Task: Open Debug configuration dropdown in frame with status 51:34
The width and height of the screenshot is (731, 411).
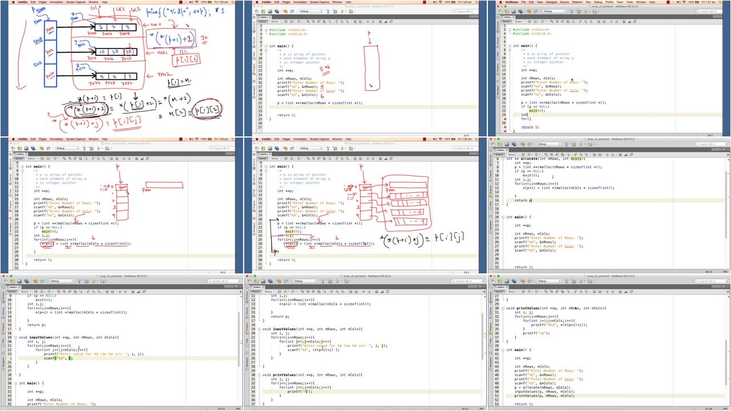Action: pyautogui.click(x=549, y=281)
